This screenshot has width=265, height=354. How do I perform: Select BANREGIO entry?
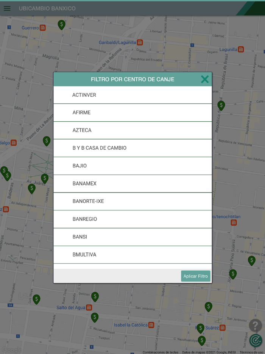pos(132,219)
